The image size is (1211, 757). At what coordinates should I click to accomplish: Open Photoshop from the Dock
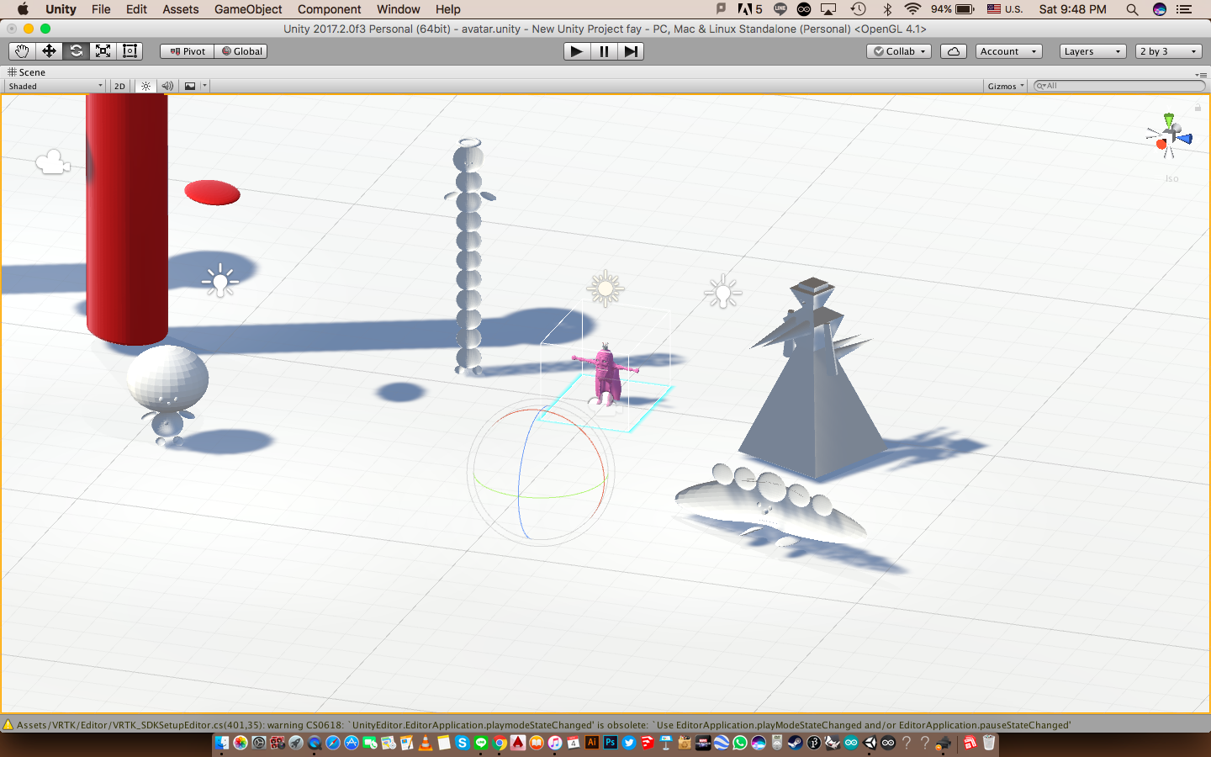[x=611, y=743]
